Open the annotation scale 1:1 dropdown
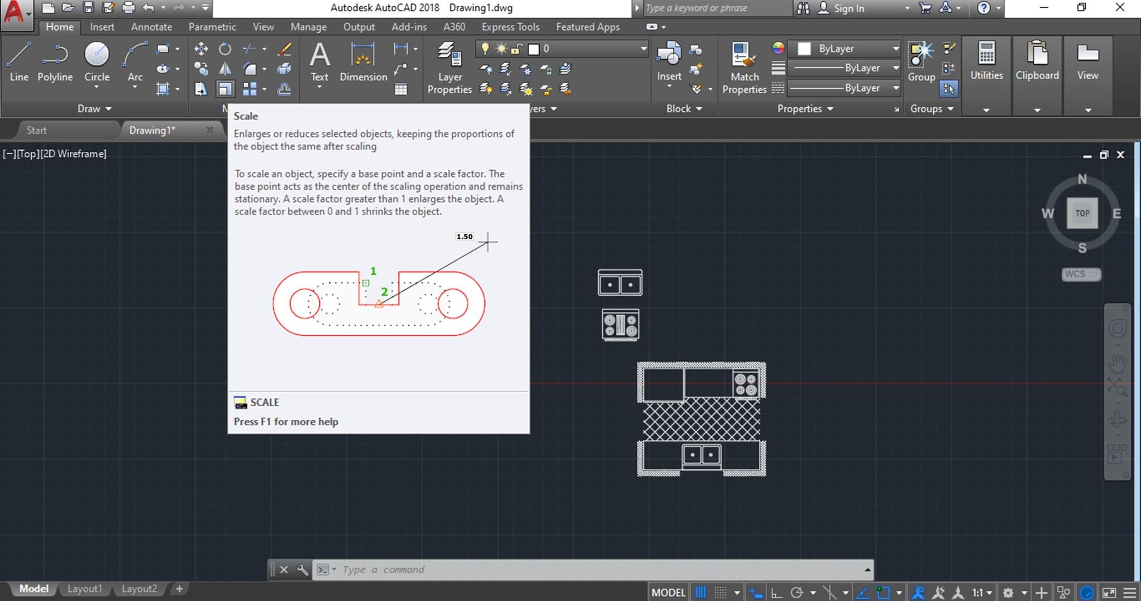Image resolution: width=1141 pixels, height=601 pixels. tap(982, 593)
